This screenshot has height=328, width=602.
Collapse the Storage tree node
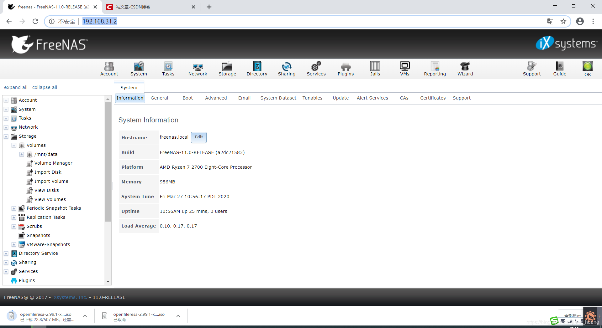tap(6, 136)
